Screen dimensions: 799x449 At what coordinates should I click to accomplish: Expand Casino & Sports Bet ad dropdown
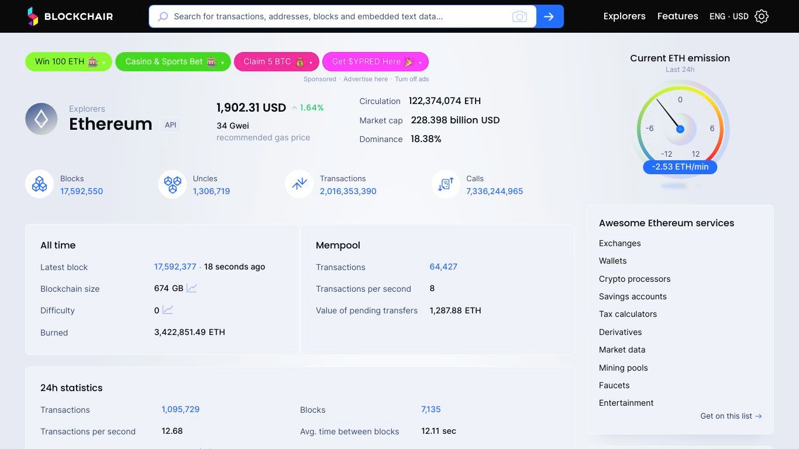[223, 63]
